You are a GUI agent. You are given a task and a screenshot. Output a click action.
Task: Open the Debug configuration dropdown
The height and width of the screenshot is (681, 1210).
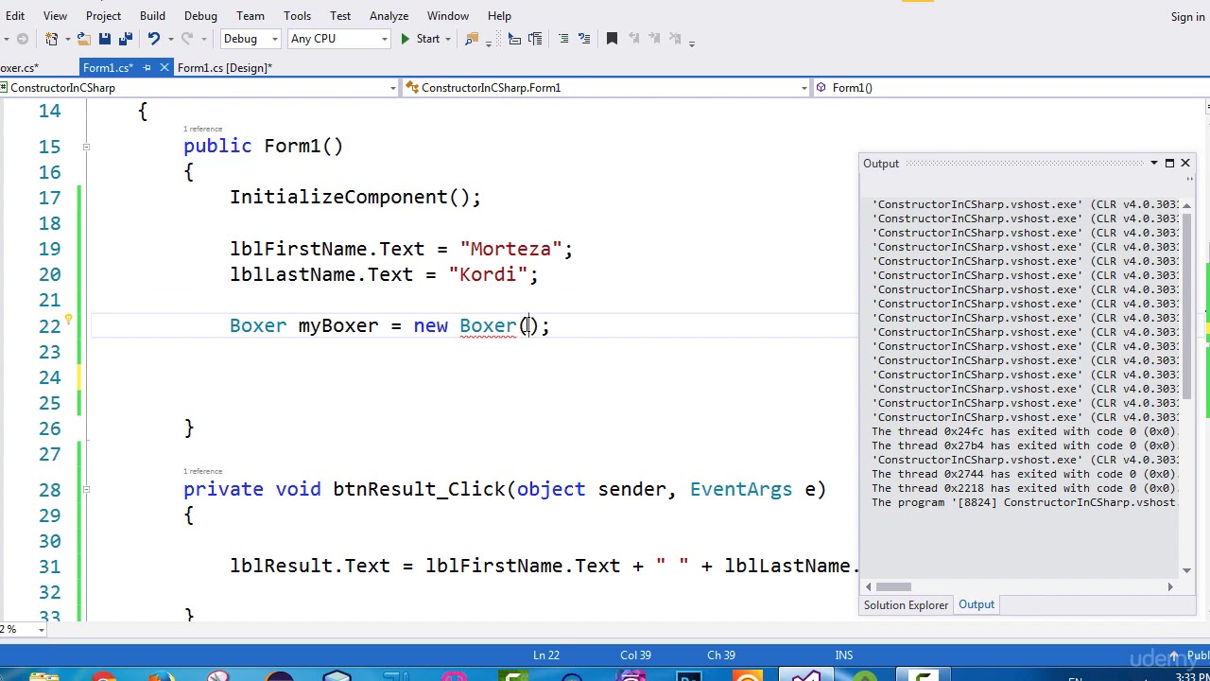(x=251, y=39)
